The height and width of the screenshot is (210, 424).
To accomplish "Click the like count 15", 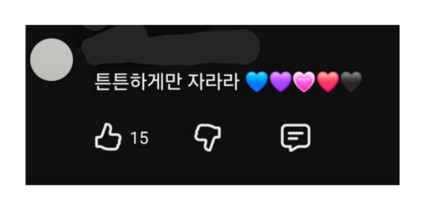I will (x=139, y=138).
